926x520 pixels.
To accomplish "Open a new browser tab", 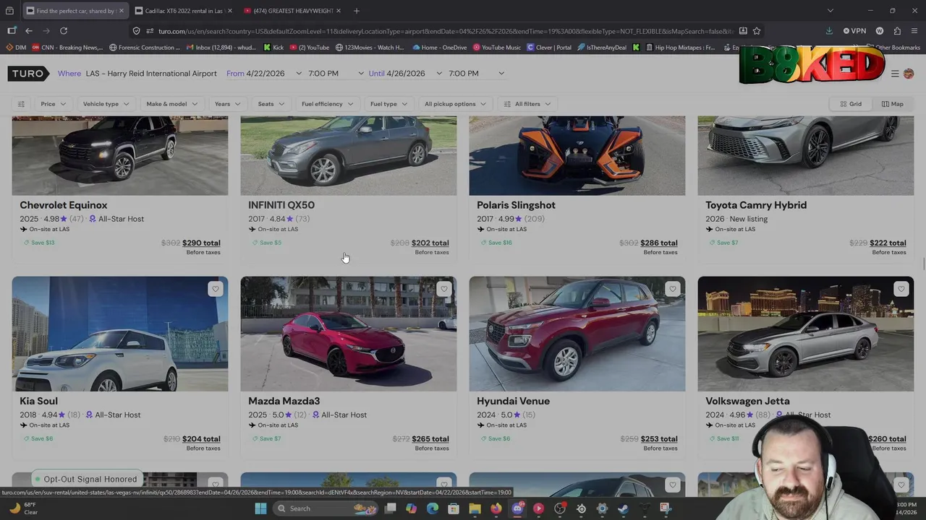I will (357, 11).
